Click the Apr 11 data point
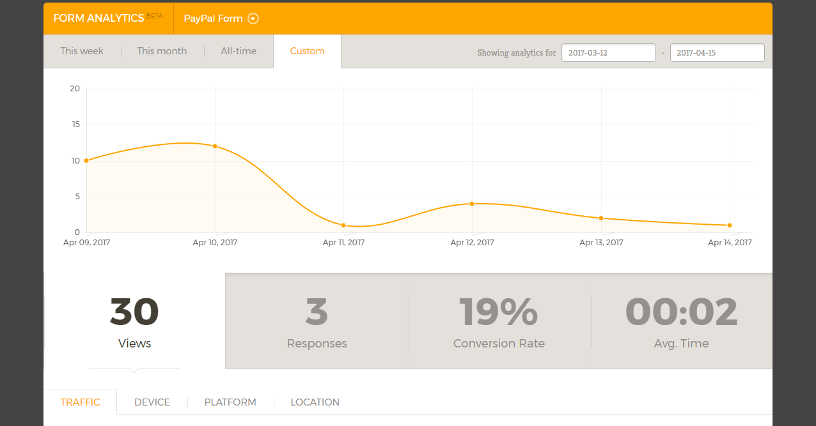This screenshot has height=426, width=816. (343, 225)
